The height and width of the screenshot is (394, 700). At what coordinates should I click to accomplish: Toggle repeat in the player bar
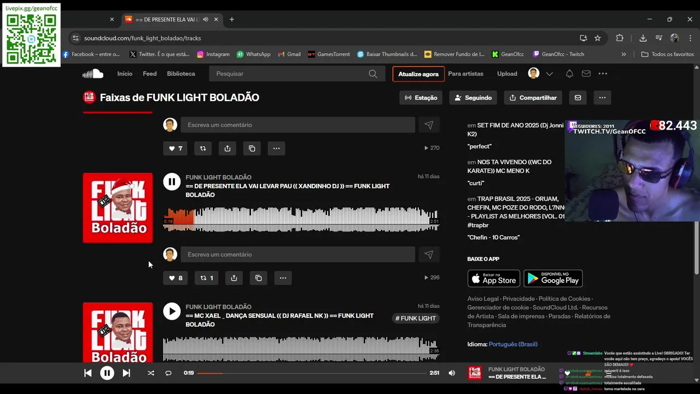(168, 373)
